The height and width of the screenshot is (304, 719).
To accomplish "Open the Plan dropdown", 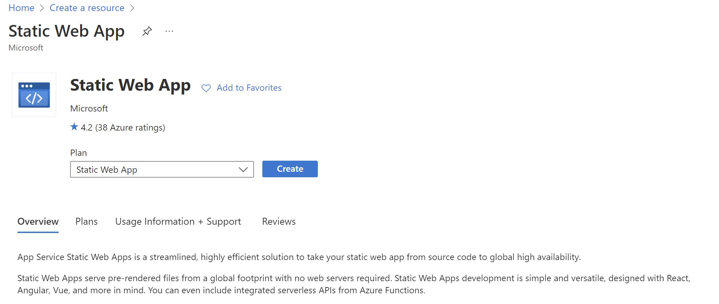I will [162, 169].
